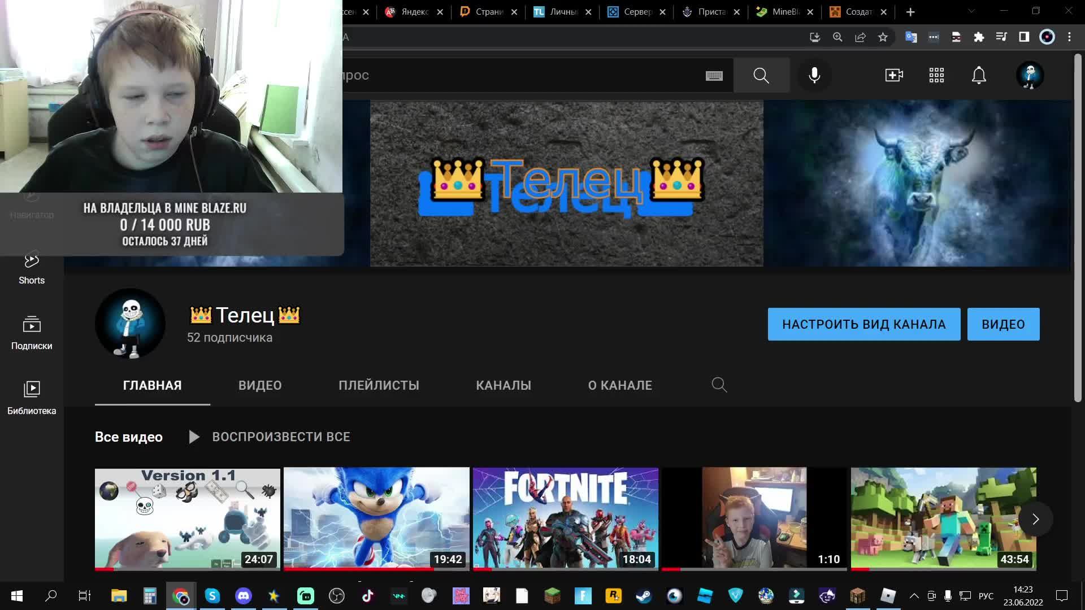Click НАСТРОИТЬ ВИД КАНАЛА button
The width and height of the screenshot is (1085, 610).
tap(863, 324)
